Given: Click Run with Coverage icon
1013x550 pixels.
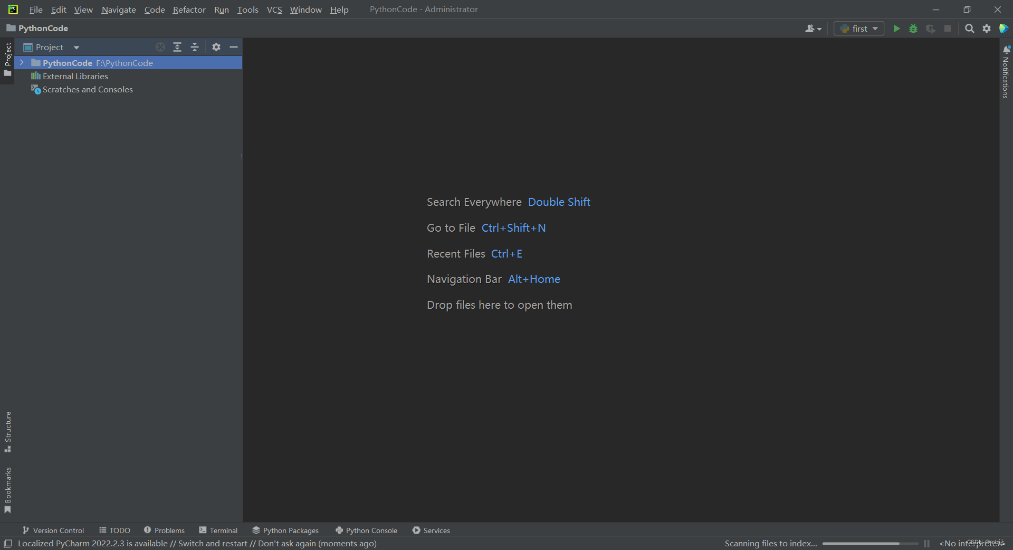Looking at the screenshot, I should [931, 29].
